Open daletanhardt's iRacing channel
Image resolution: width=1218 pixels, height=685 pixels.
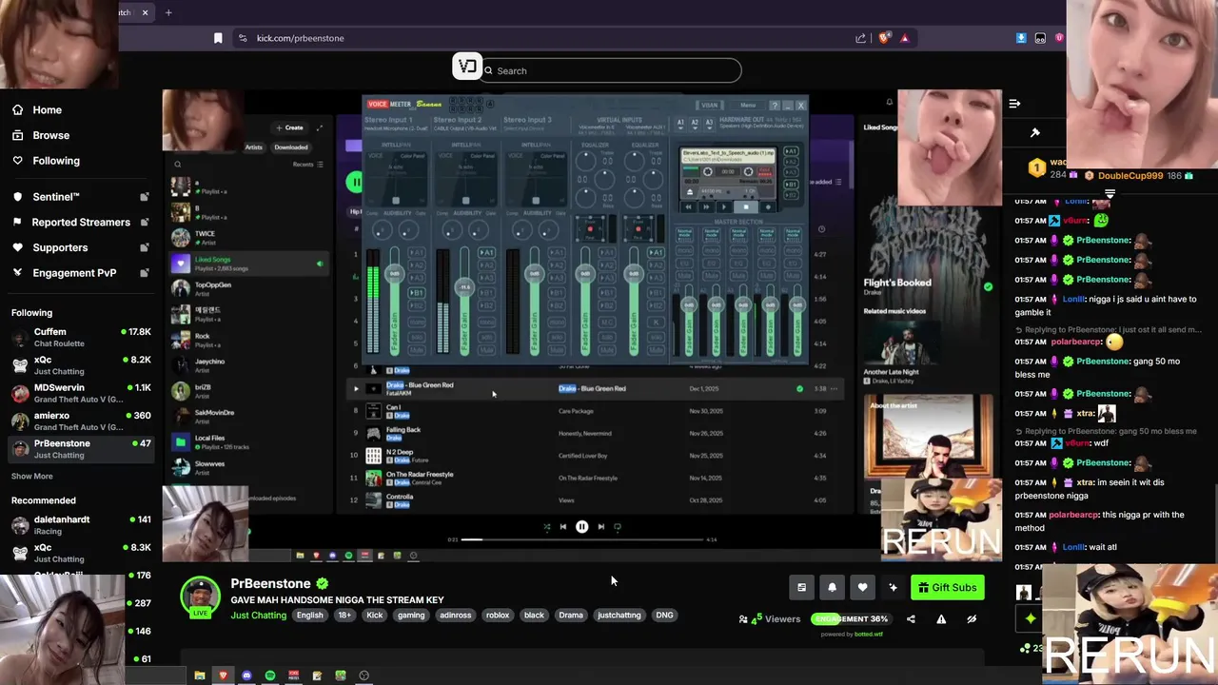tap(80, 524)
